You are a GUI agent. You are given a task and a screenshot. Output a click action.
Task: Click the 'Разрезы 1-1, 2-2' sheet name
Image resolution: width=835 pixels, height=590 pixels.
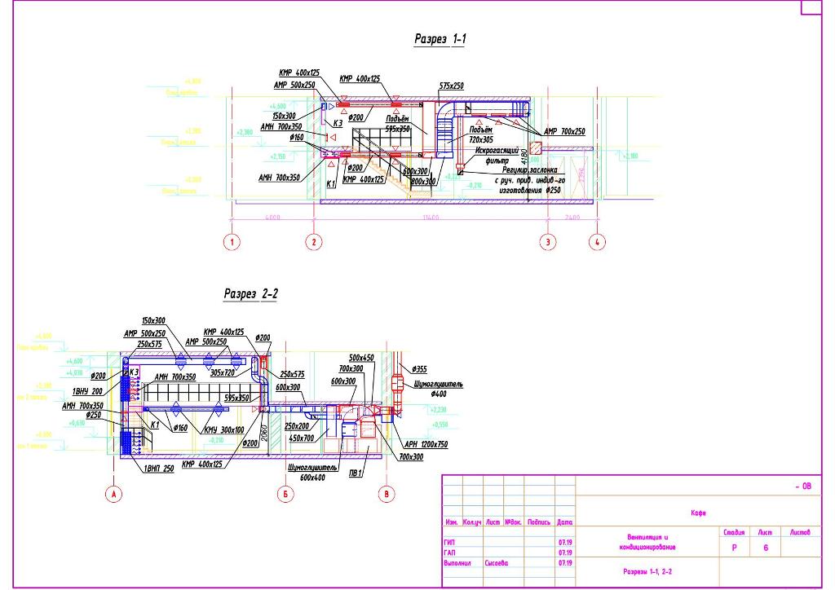(x=647, y=571)
